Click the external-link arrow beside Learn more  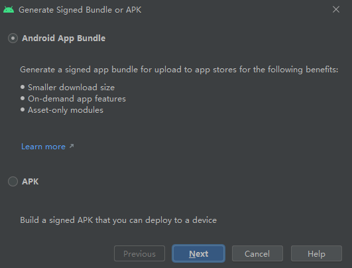click(72, 146)
